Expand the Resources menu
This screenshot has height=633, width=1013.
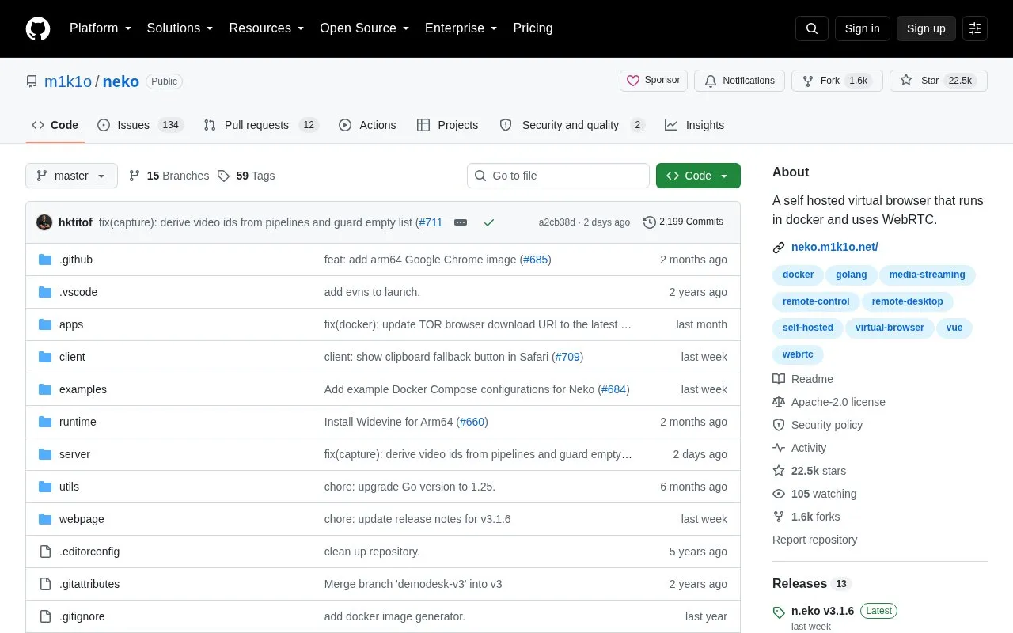pos(266,28)
